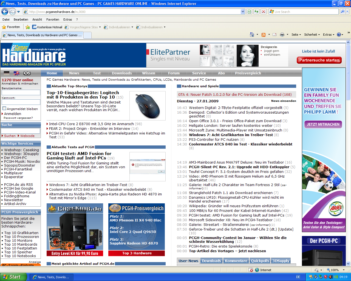Click the red security shield tray icon
Viewport: 351px width, 281px height.
pos(325,277)
